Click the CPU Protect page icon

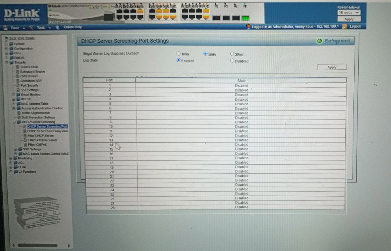[18, 76]
